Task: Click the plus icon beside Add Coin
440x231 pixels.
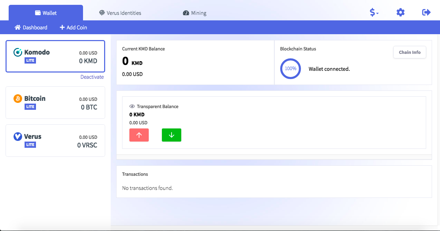Action: [62, 27]
